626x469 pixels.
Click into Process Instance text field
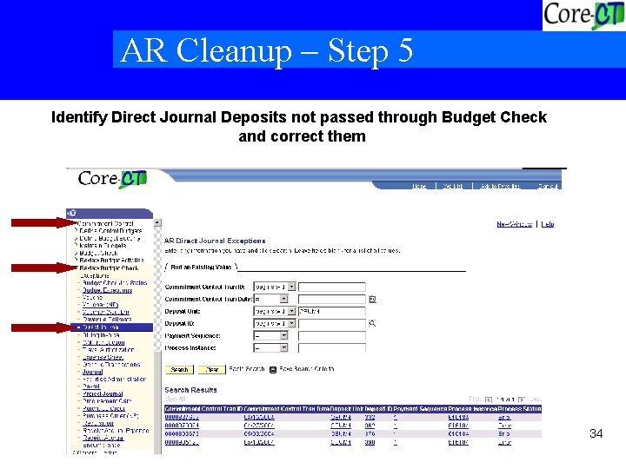[332, 348]
